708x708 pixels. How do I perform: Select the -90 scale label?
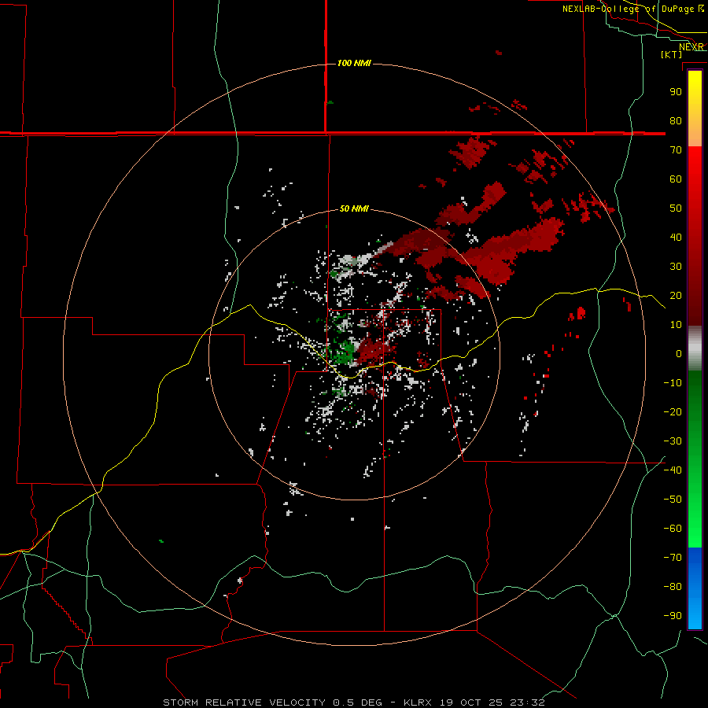(x=673, y=616)
